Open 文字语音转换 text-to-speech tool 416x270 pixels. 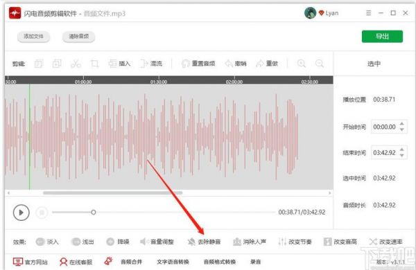point(173,262)
